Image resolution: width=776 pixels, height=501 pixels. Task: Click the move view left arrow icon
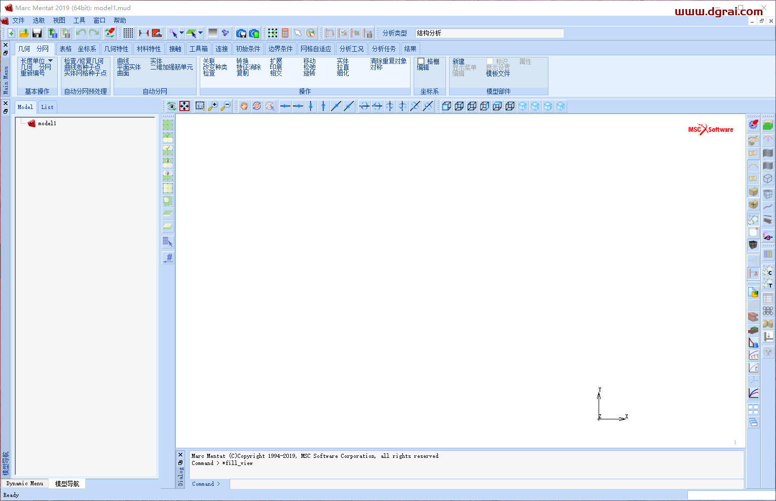(285, 106)
